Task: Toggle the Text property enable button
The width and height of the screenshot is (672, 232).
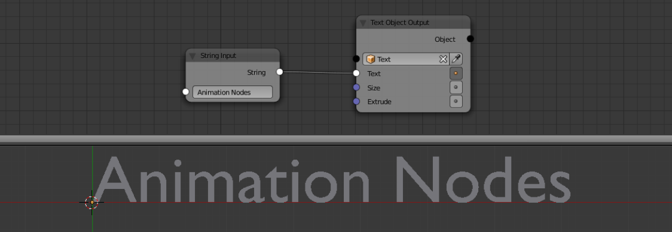Action: [x=456, y=74]
